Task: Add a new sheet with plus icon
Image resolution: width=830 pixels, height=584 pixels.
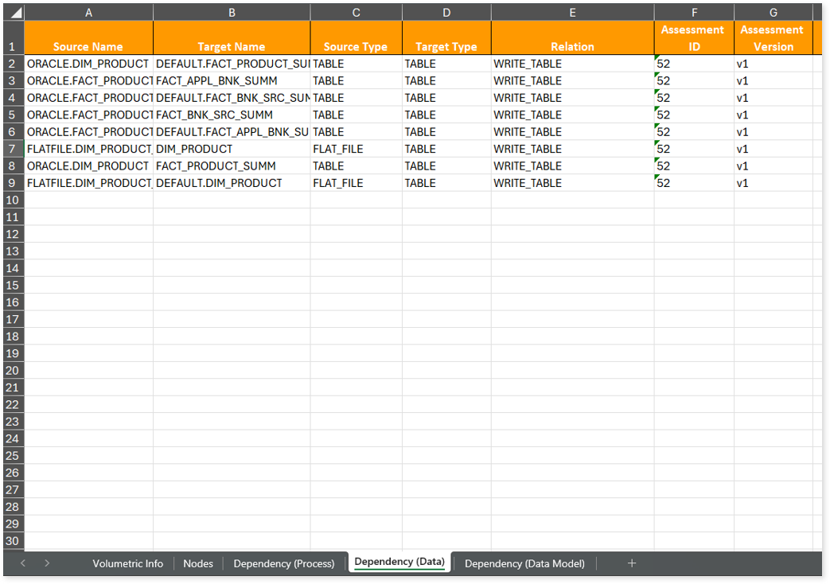Action: click(x=632, y=563)
